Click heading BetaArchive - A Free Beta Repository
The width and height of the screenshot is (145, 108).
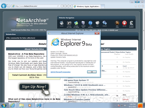click(26, 54)
